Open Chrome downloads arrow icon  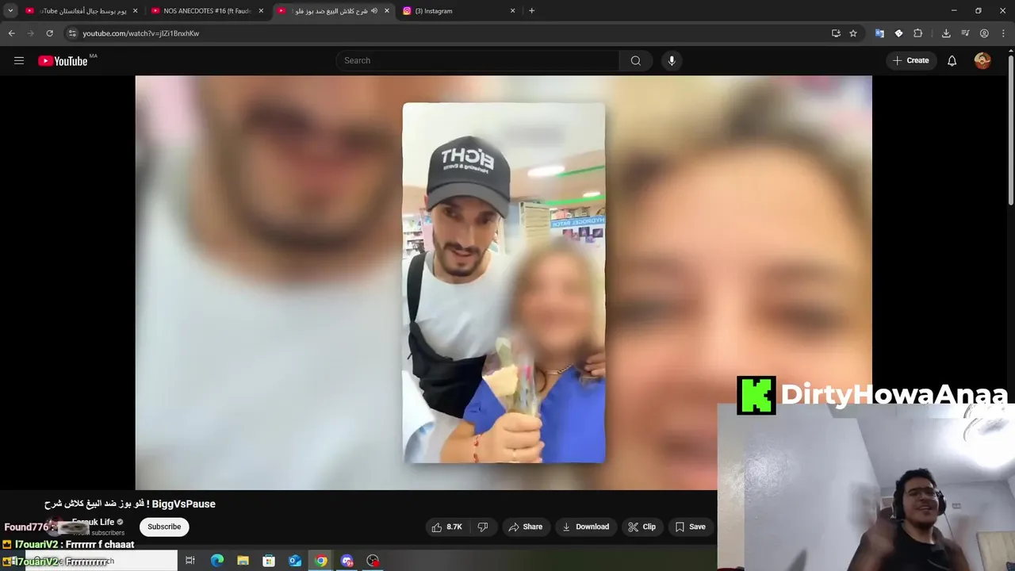946,33
